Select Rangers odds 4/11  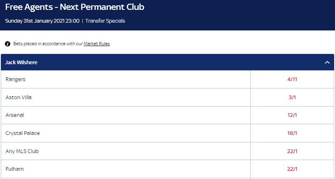(x=292, y=79)
